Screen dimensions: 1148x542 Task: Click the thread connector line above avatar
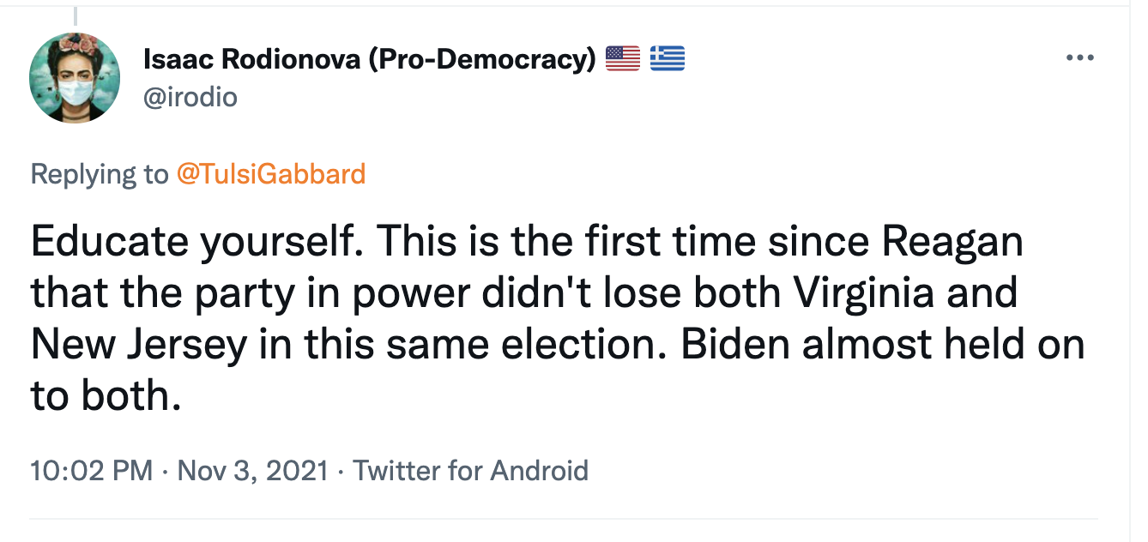(x=75, y=15)
